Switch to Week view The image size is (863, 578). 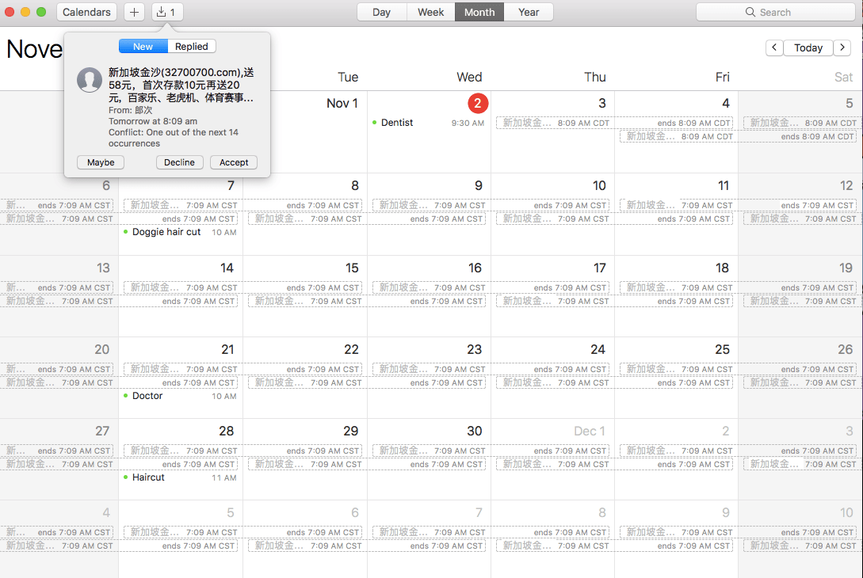[430, 12]
